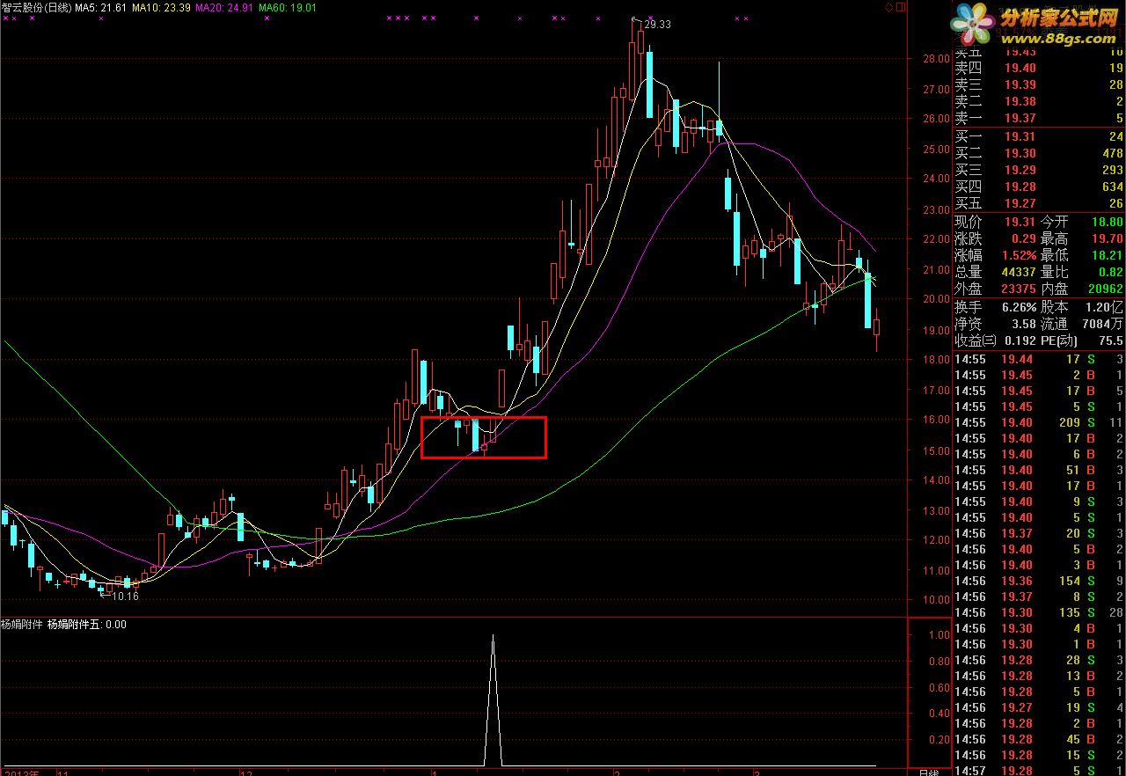Select the 14:56 19.36 154 S trade tick

tap(1039, 581)
